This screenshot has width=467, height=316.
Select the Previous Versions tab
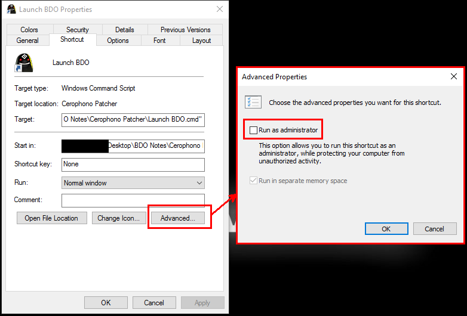pyautogui.click(x=185, y=30)
